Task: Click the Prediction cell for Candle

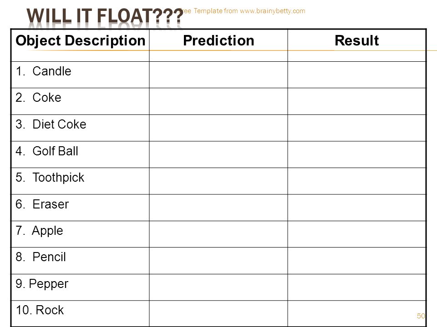Action: [218, 75]
